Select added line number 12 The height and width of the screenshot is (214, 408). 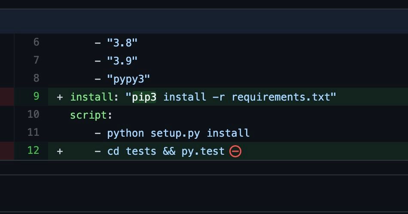point(33,150)
